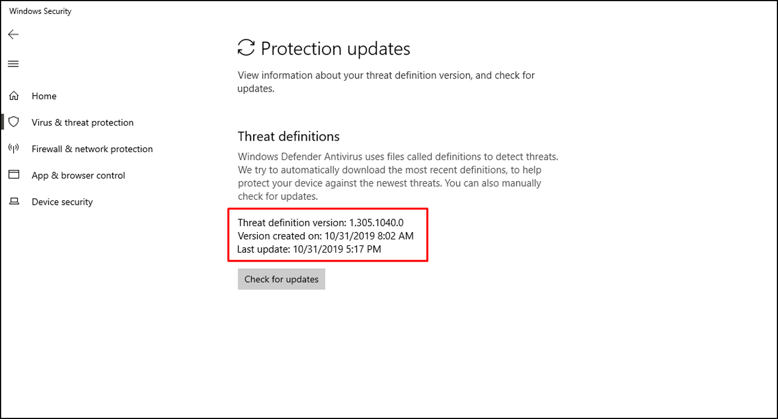Go back using the back arrow
The width and height of the screenshot is (778, 419).
click(x=13, y=35)
